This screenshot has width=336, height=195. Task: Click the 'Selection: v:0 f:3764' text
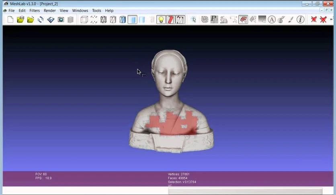(x=182, y=182)
